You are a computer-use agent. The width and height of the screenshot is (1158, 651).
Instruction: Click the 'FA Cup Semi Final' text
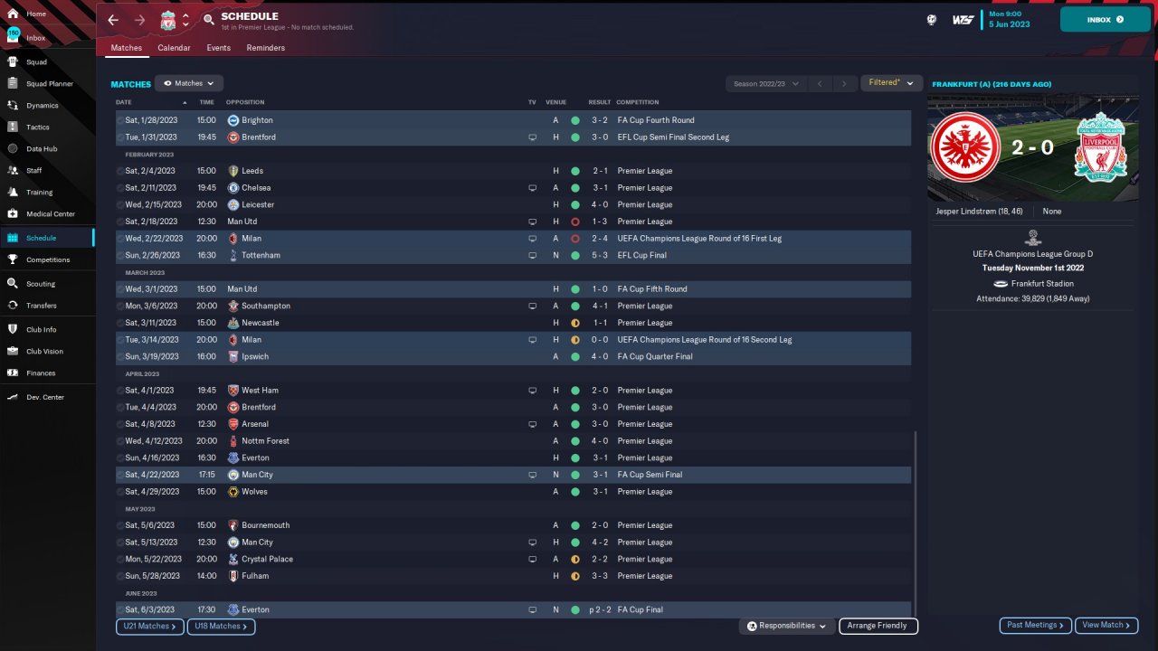pyautogui.click(x=650, y=475)
